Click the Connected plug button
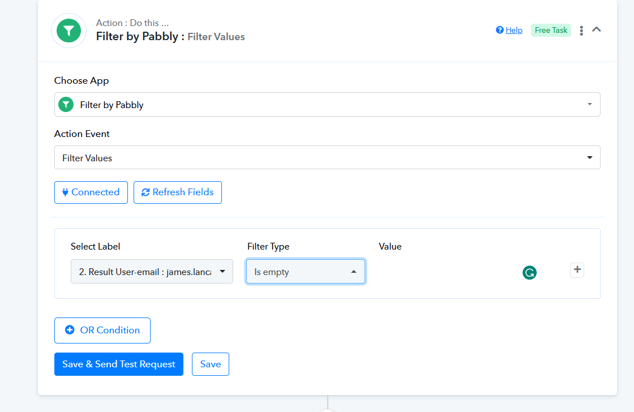The height and width of the screenshot is (412, 634). tap(91, 192)
